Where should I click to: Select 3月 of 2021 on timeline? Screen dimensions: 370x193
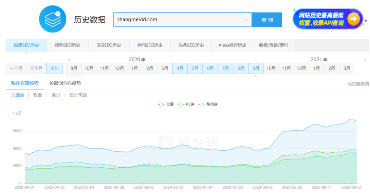click(347, 68)
